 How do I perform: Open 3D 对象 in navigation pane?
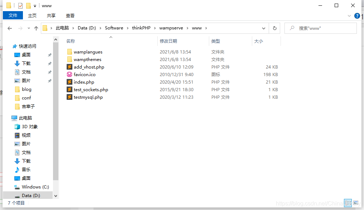29,126
